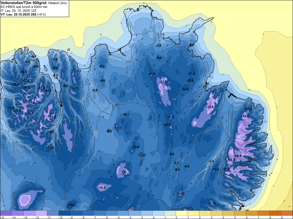293x219 pixels.
Task: Click the -6.1 temperature label
Action: tap(34, 57)
